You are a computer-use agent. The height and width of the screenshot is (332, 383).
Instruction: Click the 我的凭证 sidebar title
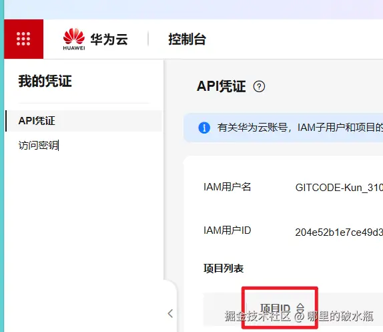click(45, 81)
